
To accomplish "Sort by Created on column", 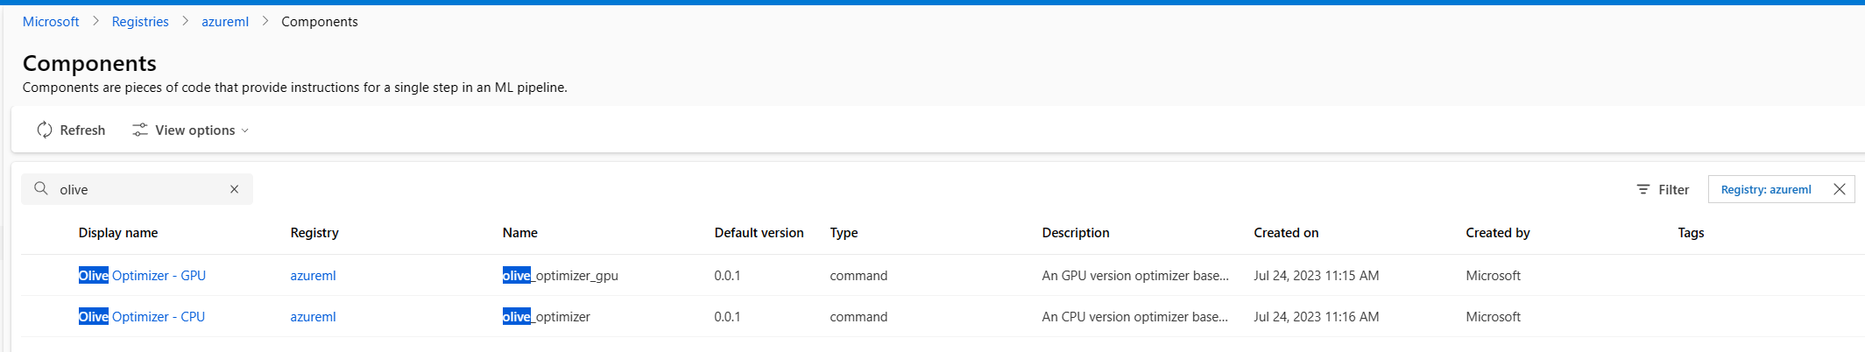I will (1286, 233).
